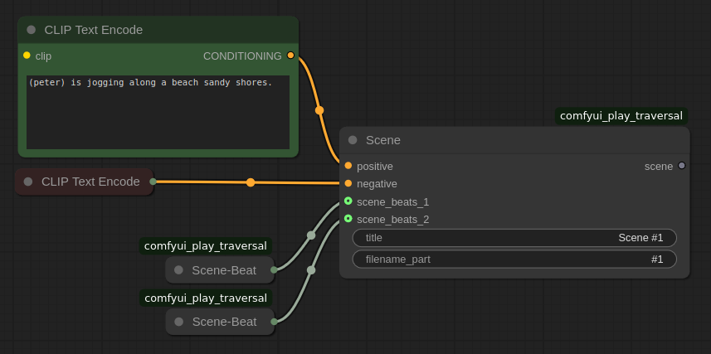Click comfyui_play_traversal badge above the upper Scene-Beat
Viewport: 711px width, 354px height.
(x=206, y=246)
